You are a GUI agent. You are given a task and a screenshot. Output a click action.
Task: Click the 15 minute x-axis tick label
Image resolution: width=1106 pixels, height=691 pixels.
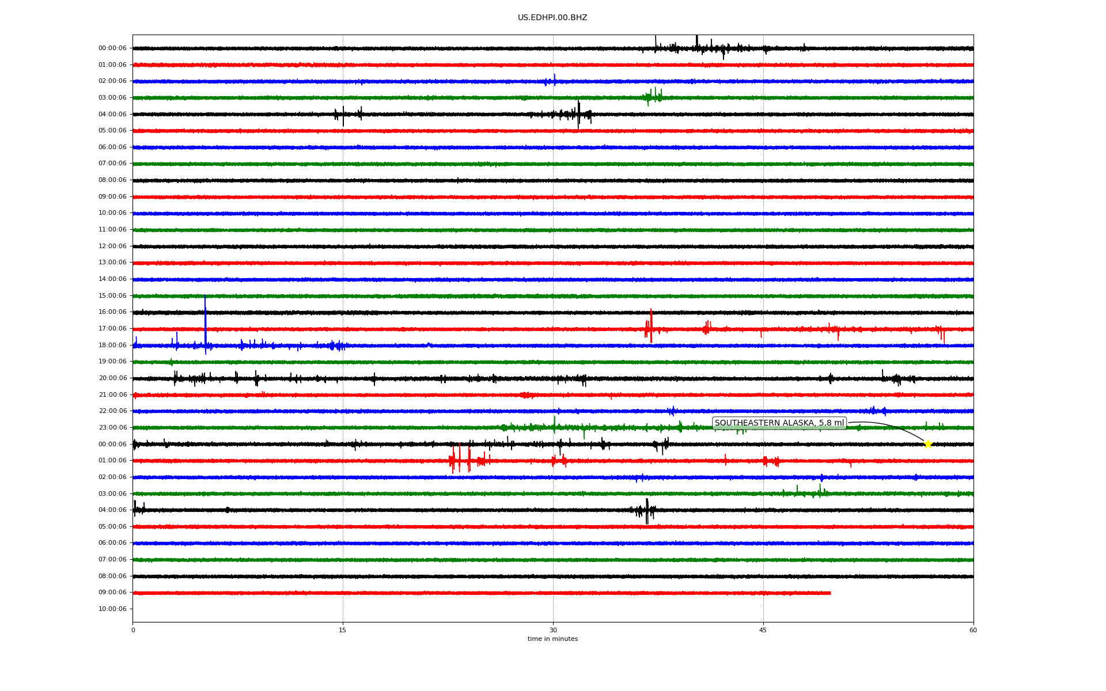coord(343,630)
